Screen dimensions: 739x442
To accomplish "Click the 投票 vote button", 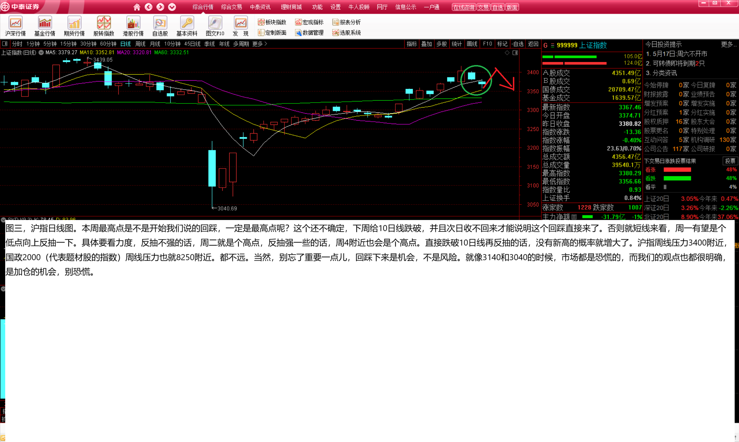I will (x=730, y=161).
